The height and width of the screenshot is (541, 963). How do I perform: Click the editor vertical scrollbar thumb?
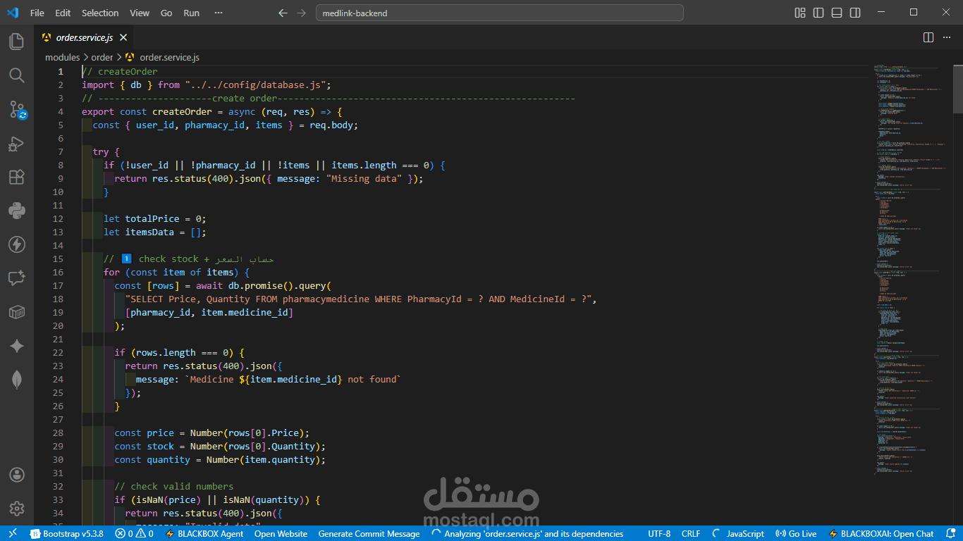pyautogui.click(x=958, y=88)
